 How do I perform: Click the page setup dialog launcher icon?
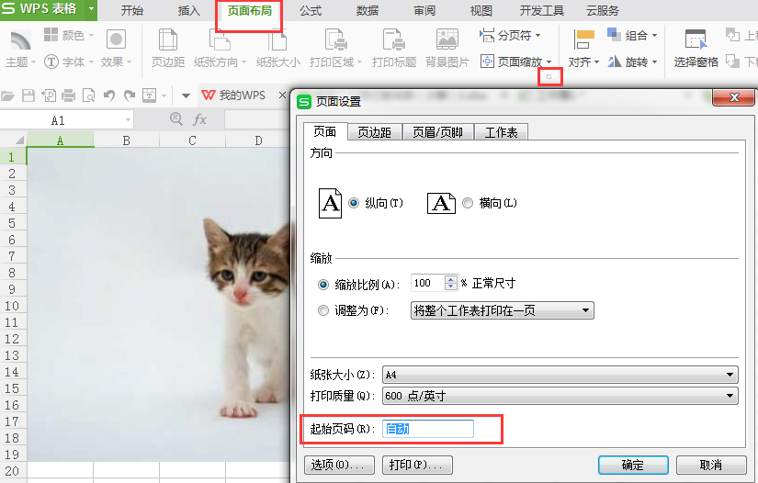[549, 78]
